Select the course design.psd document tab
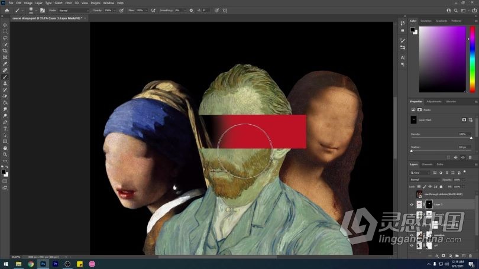This screenshot has width=479, height=269. pyautogui.click(x=47, y=18)
